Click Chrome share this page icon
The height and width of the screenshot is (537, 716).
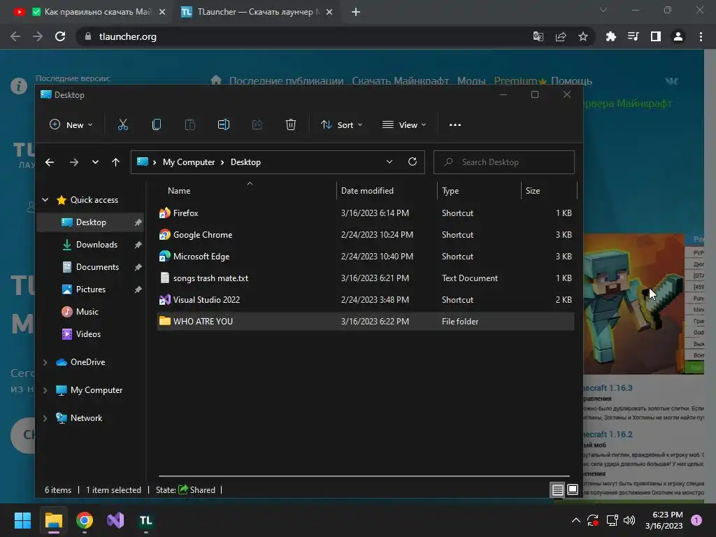click(x=561, y=36)
